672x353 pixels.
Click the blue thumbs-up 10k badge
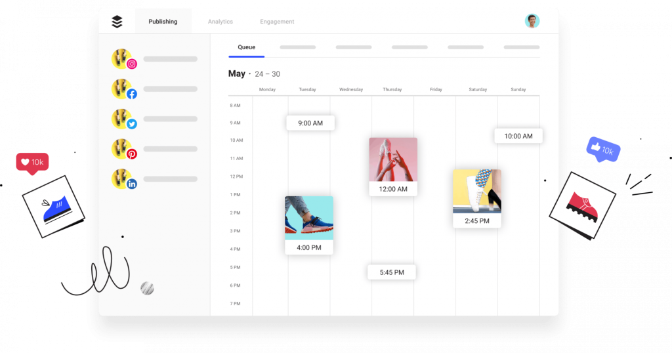[x=602, y=150]
